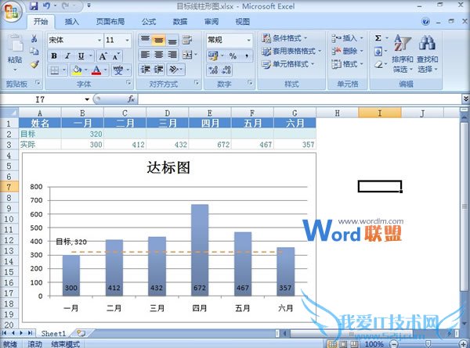Align text right

coord(172,55)
